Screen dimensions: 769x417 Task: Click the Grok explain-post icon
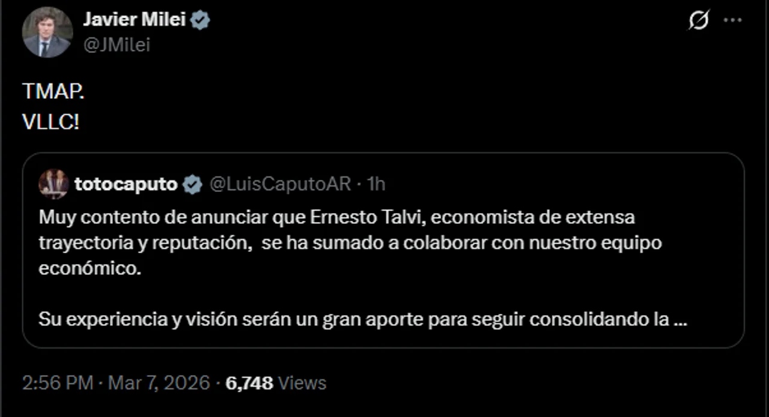pyautogui.click(x=699, y=20)
